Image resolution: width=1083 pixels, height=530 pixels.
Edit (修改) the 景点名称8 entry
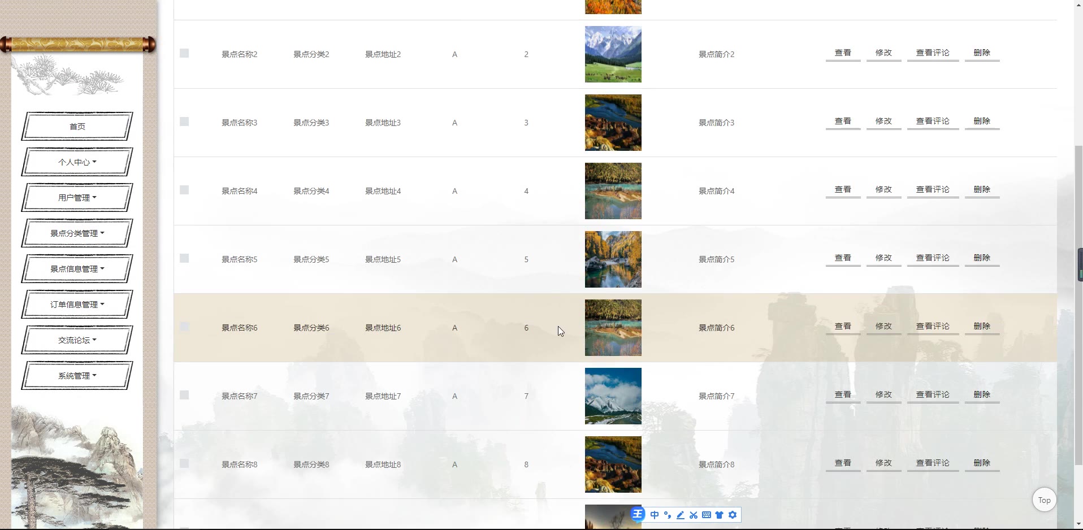[883, 463]
